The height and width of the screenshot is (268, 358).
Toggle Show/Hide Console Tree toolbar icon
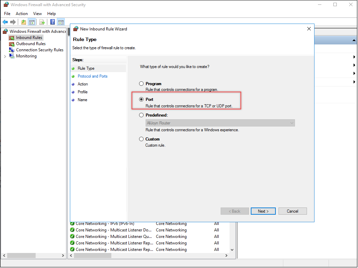[x=32, y=22]
